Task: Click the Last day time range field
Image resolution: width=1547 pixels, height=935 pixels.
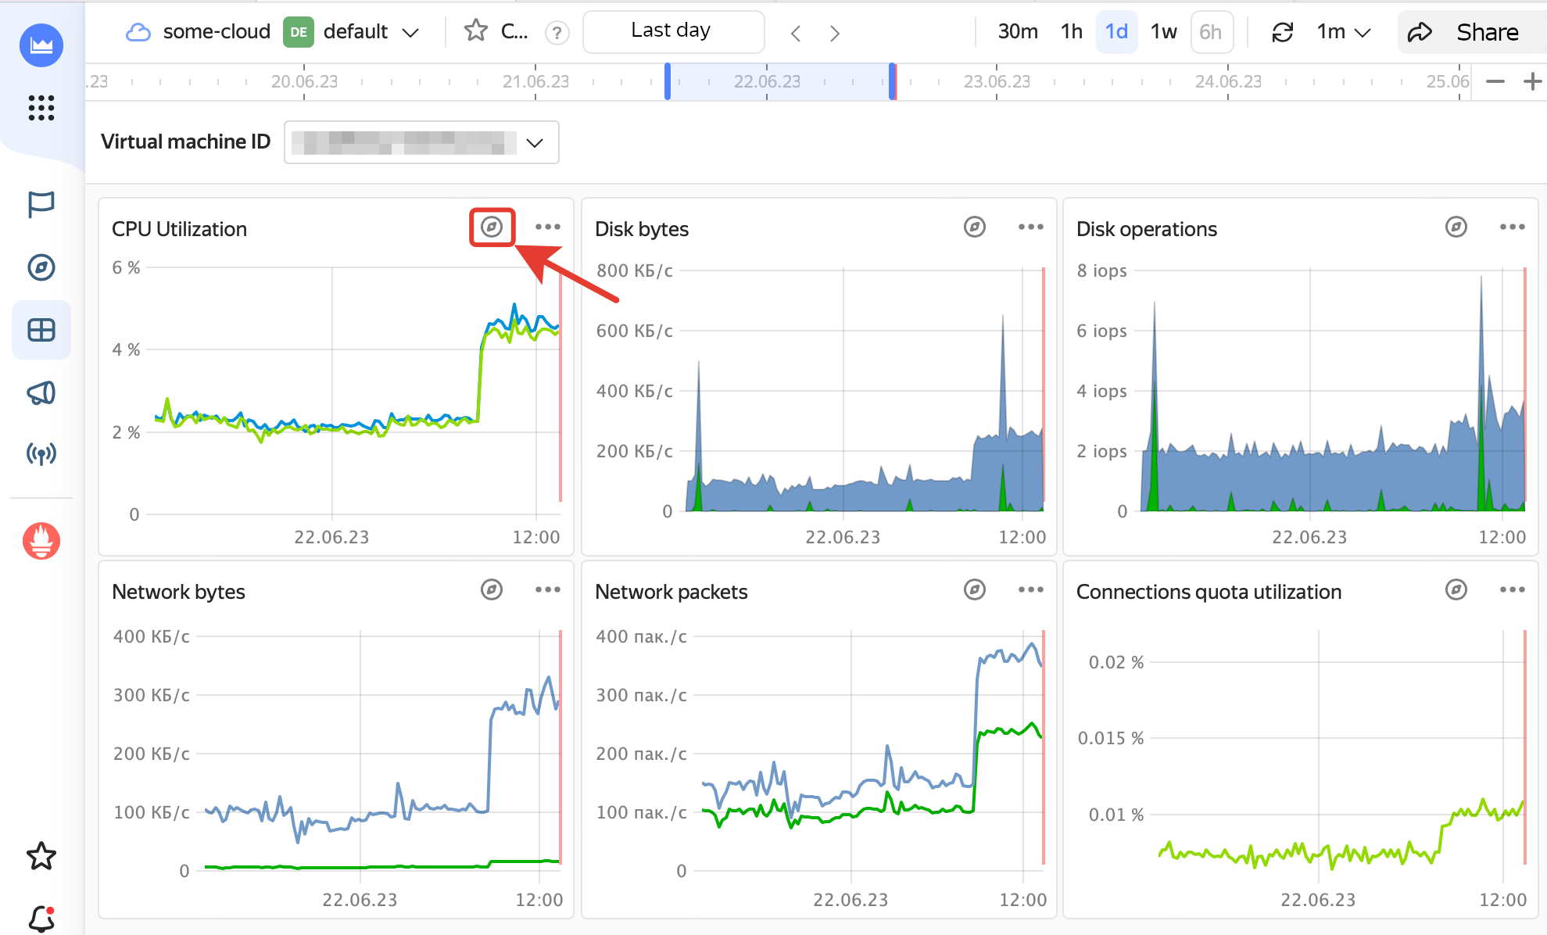Action: (x=672, y=31)
